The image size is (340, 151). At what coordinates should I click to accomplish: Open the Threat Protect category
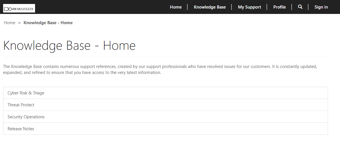click(x=21, y=105)
